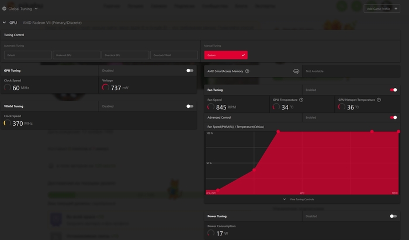
Task: Click the 17 W power consumption value
Action: [x=222, y=234]
